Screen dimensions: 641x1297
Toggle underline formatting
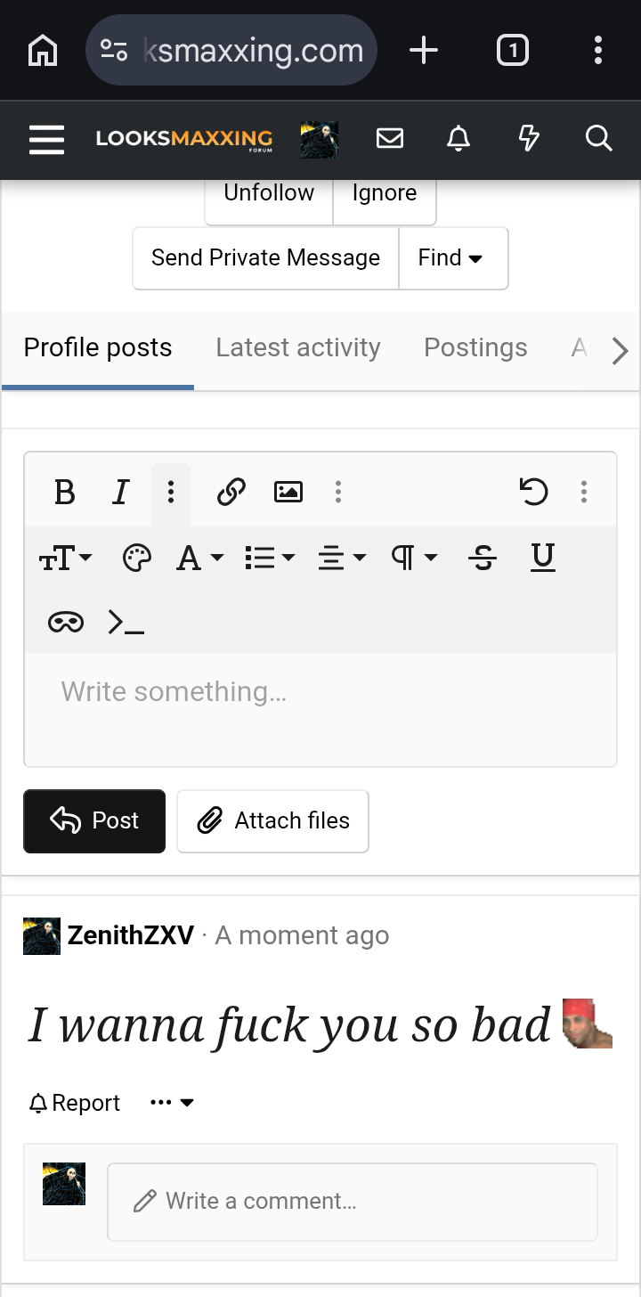click(542, 559)
